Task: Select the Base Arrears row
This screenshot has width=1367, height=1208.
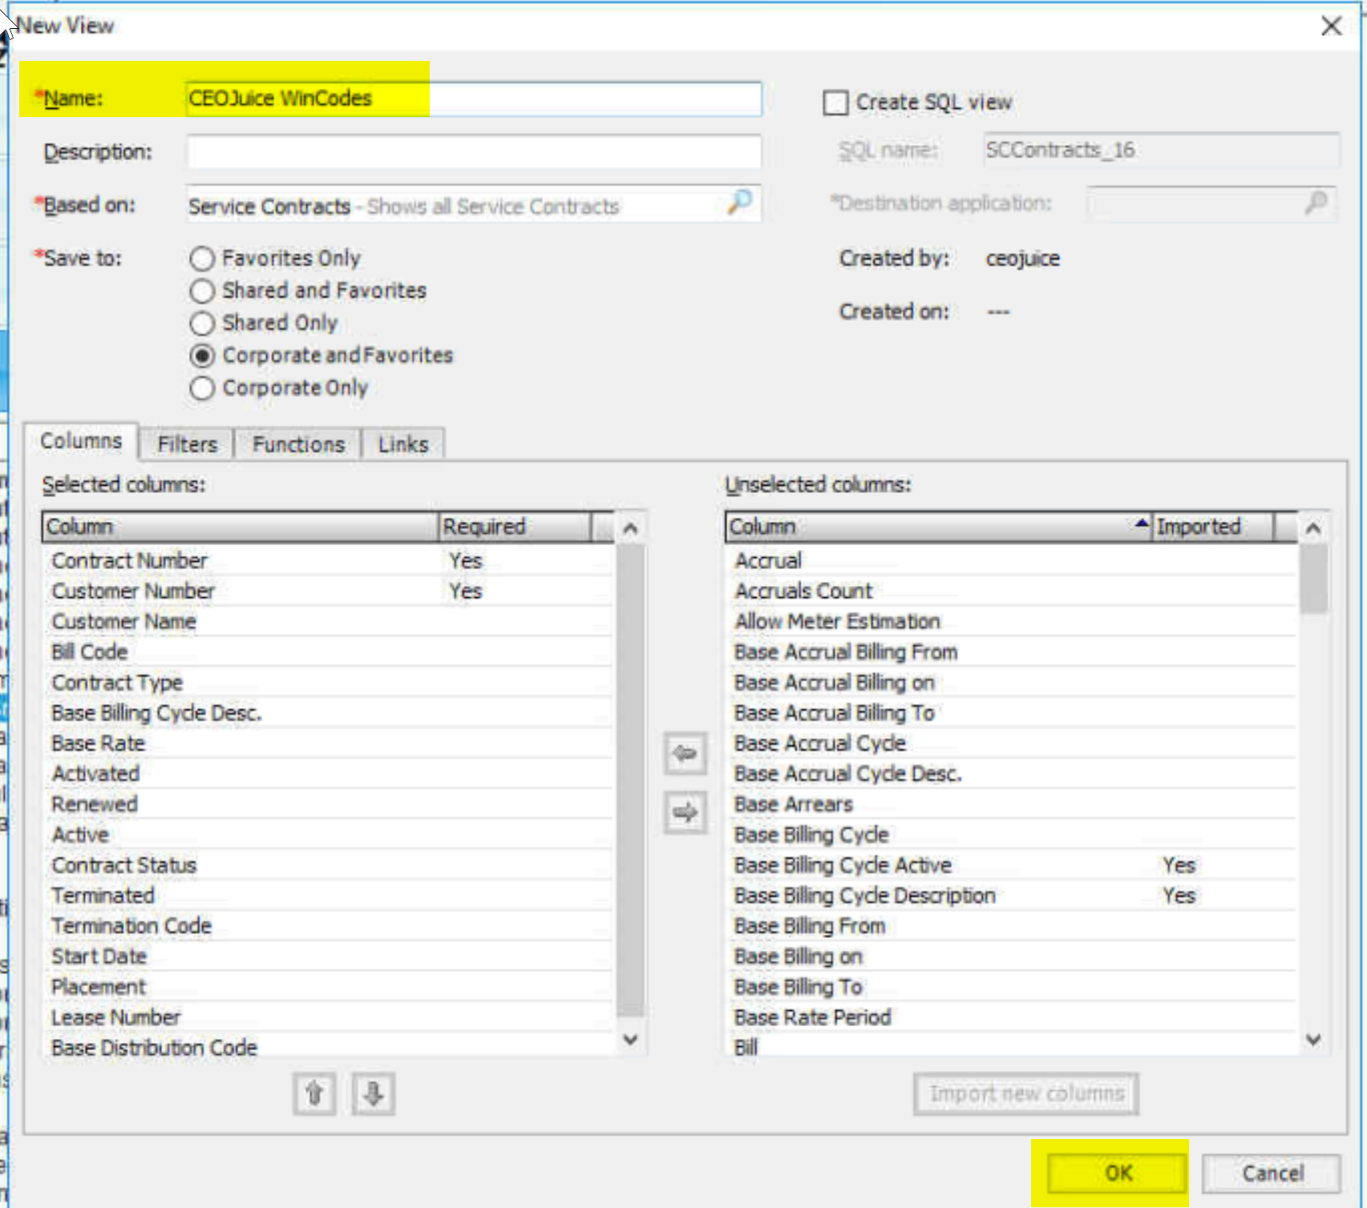Action: pyautogui.click(x=1011, y=804)
